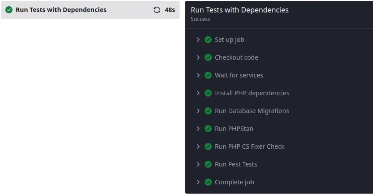The width and height of the screenshot is (373, 195).
Task: Click success check icon for Wait for services
Action: pos(208,75)
